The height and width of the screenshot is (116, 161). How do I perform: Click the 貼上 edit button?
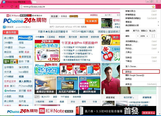(x=152, y=31)
